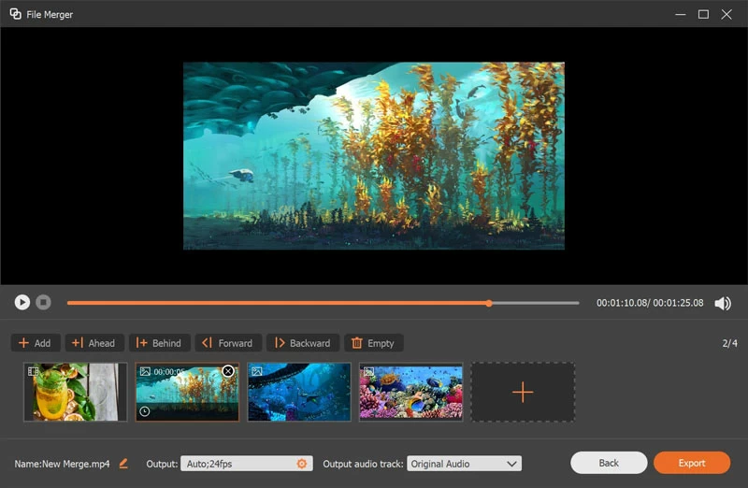
Task: Click the Output format field Auto;24fps
Action: pos(247,464)
